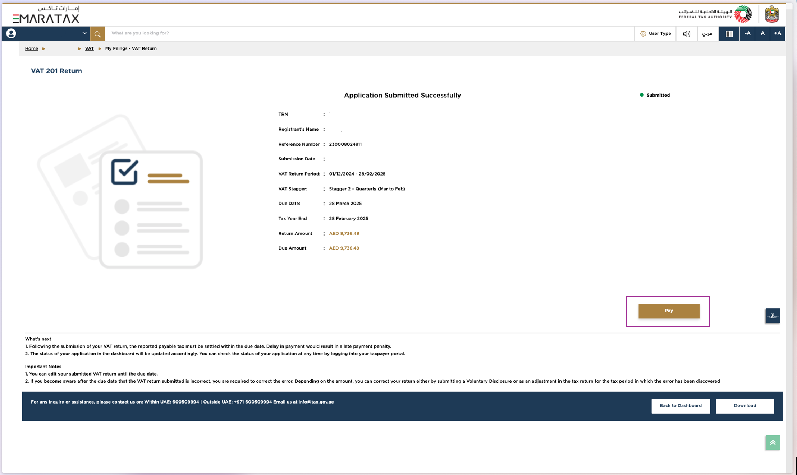797x475 pixels.
Task: Click the Federal Tax Authority logo
Action: (x=715, y=14)
